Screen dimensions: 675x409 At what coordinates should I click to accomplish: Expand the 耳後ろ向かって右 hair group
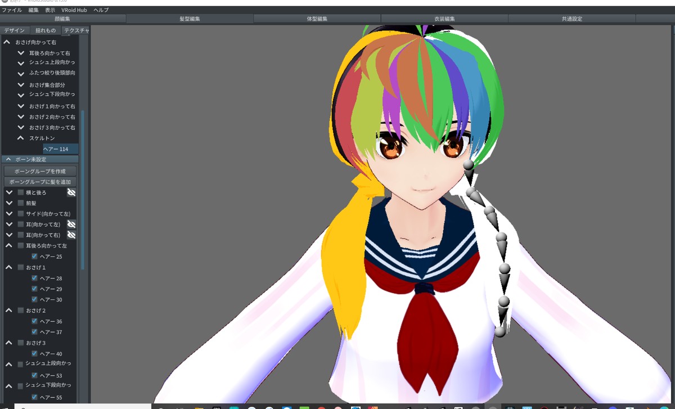21,53
